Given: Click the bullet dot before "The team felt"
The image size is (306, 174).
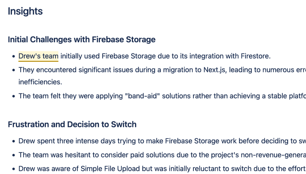Looking at the screenshot, I should 13,96.
